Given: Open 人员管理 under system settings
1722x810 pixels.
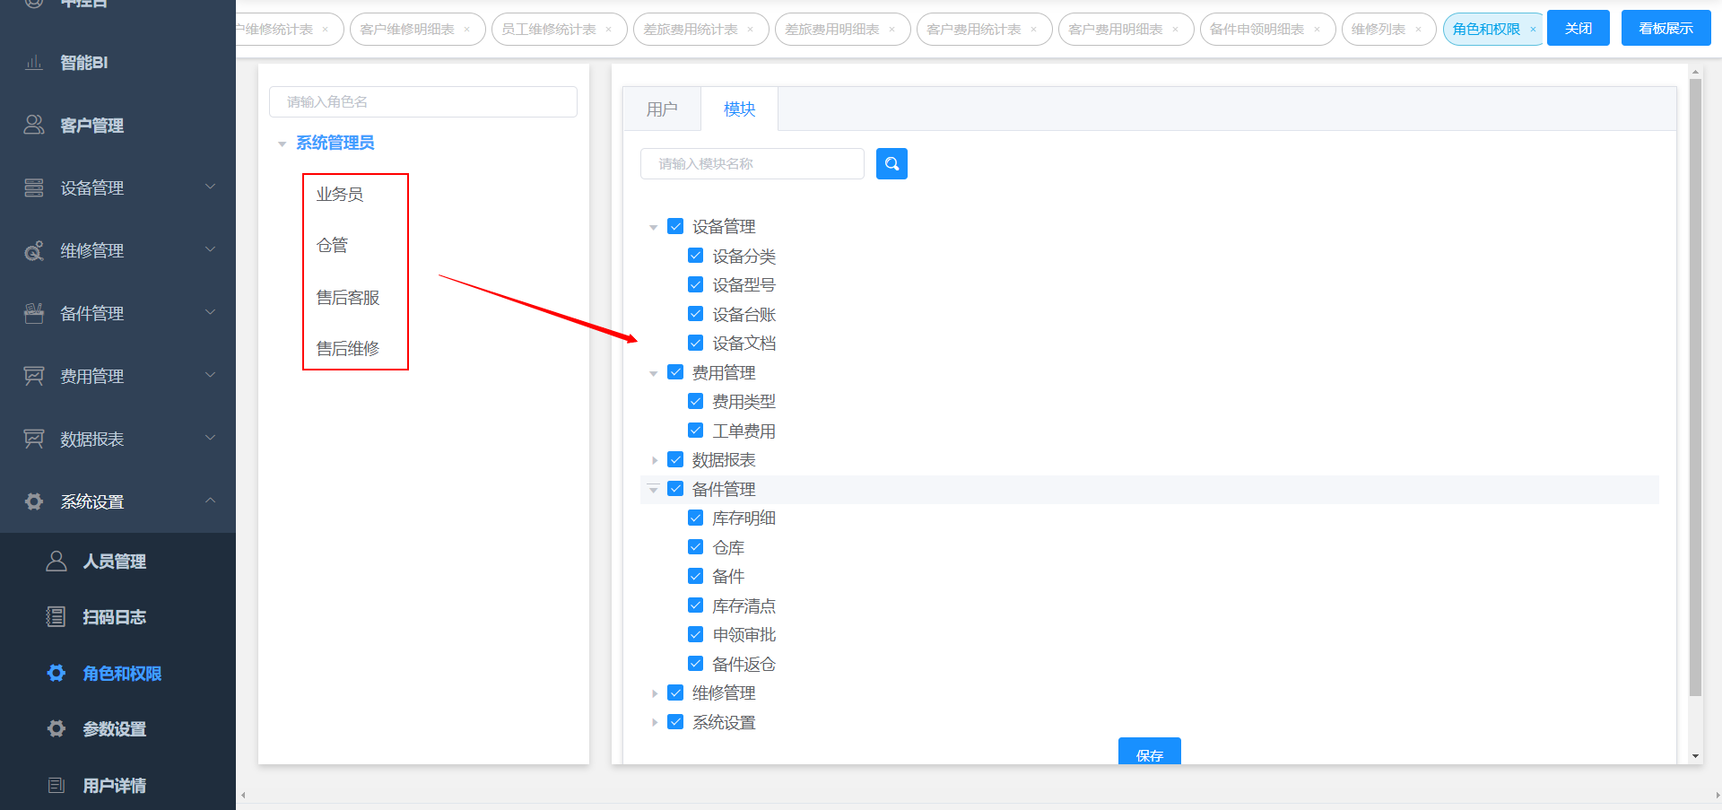Looking at the screenshot, I should [x=114, y=562].
